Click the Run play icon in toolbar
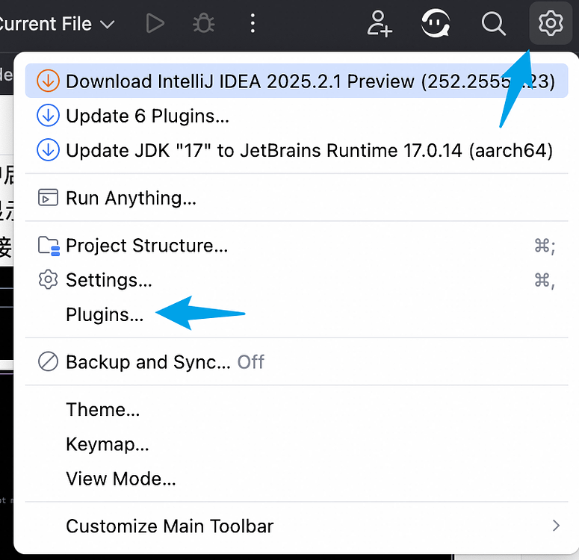 (155, 24)
